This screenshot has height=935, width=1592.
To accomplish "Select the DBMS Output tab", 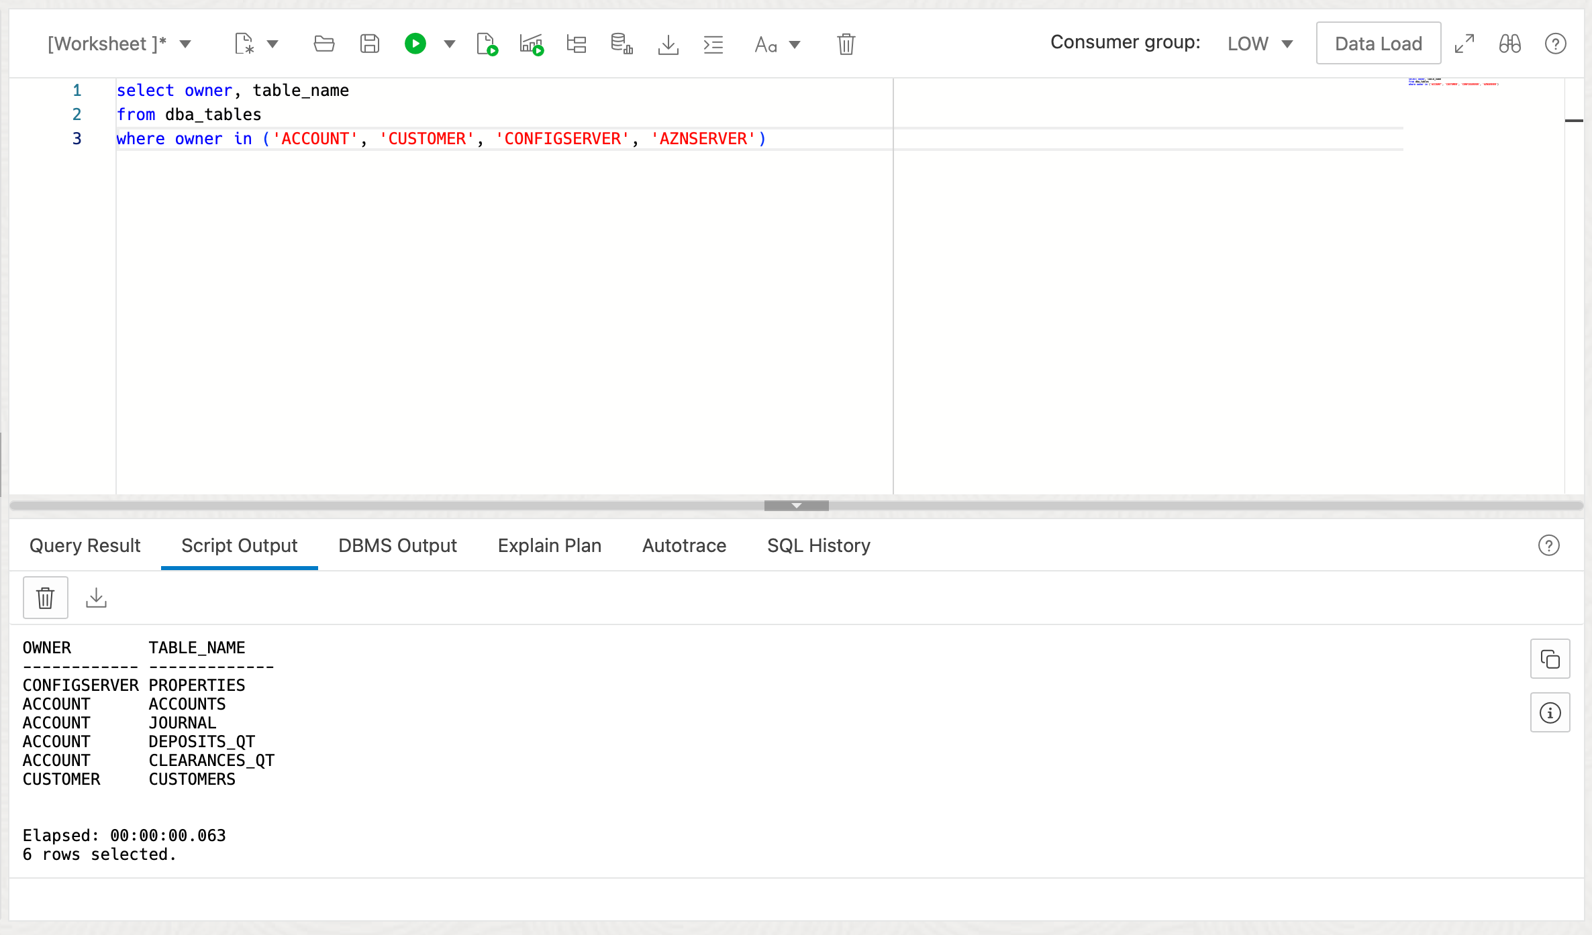I will (397, 545).
